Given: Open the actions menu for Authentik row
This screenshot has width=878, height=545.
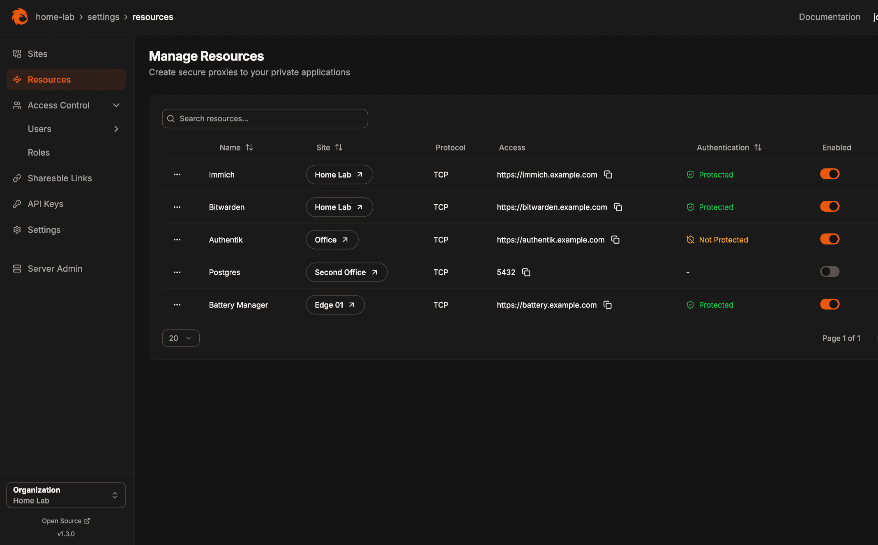Looking at the screenshot, I should (x=177, y=240).
